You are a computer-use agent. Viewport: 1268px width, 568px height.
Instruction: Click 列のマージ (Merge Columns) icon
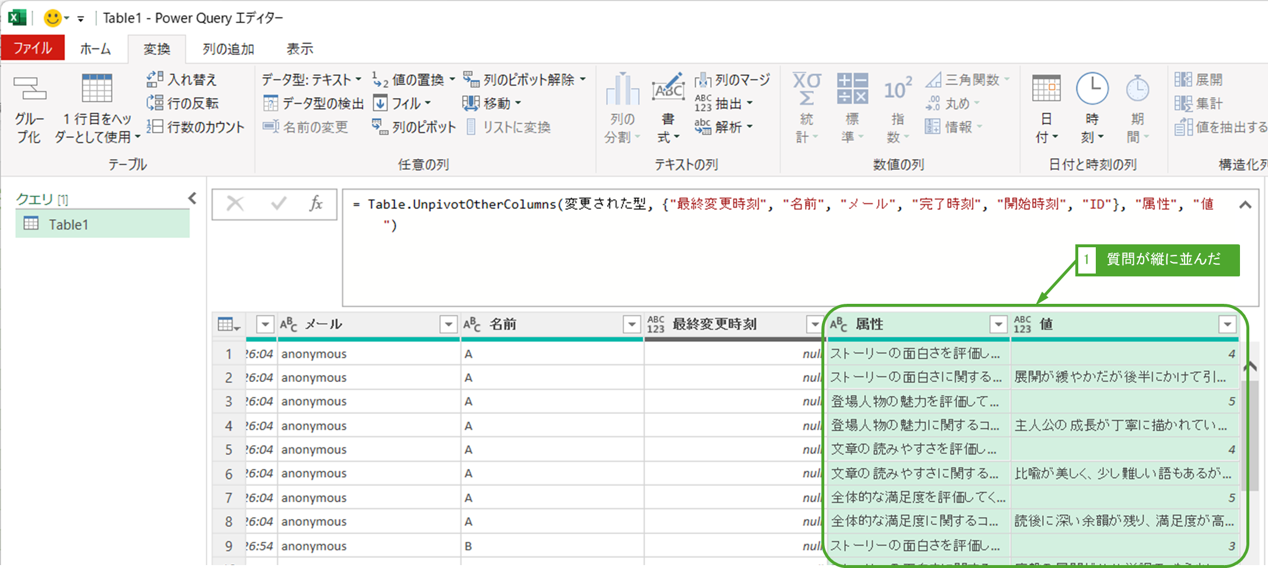coord(703,80)
